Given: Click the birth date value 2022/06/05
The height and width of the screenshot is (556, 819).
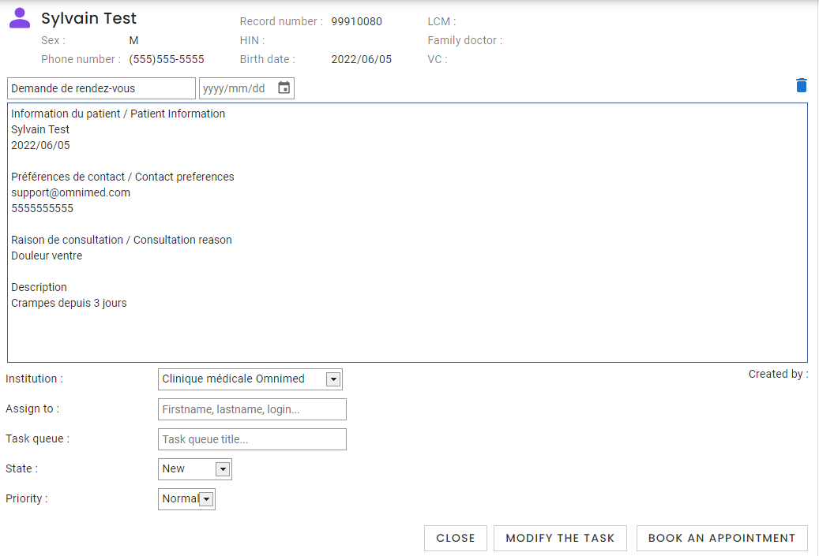Looking at the screenshot, I should click(361, 59).
